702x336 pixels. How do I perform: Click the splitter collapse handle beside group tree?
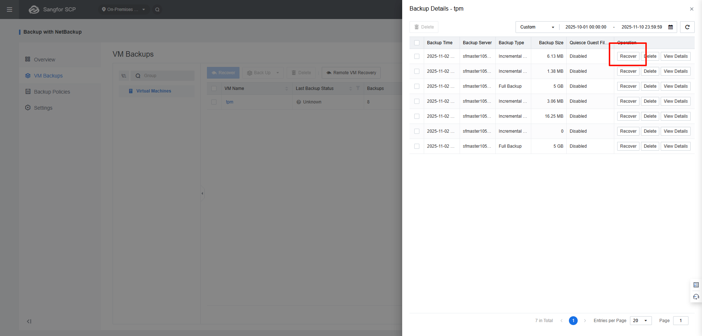tap(202, 193)
